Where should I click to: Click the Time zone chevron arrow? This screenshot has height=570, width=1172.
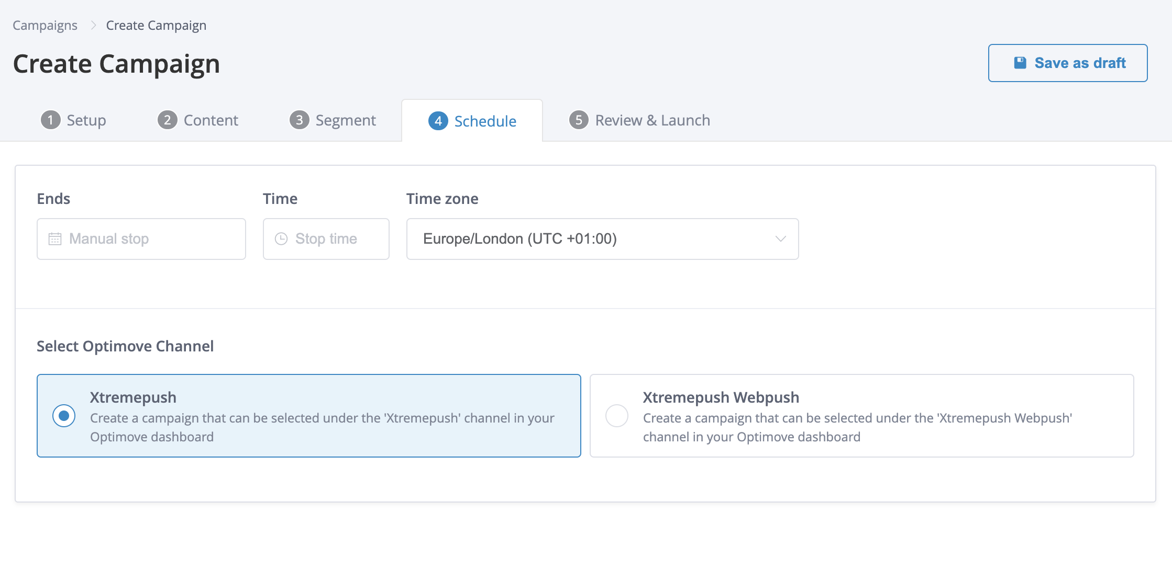click(x=780, y=239)
